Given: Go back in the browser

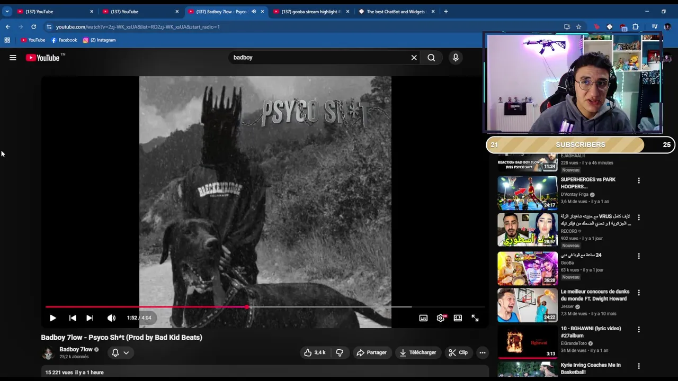Looking at the screenshot, I should coord(8,26).
